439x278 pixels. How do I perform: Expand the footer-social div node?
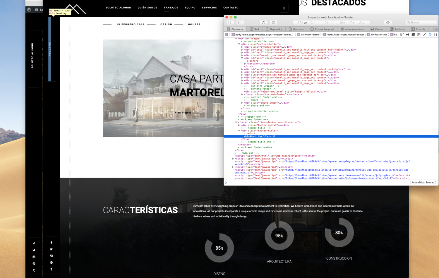[239, 125]
